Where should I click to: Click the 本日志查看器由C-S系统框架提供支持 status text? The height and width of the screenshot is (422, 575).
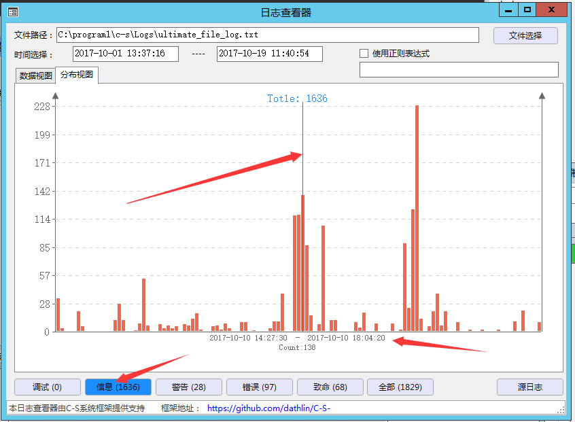point(77,408)
